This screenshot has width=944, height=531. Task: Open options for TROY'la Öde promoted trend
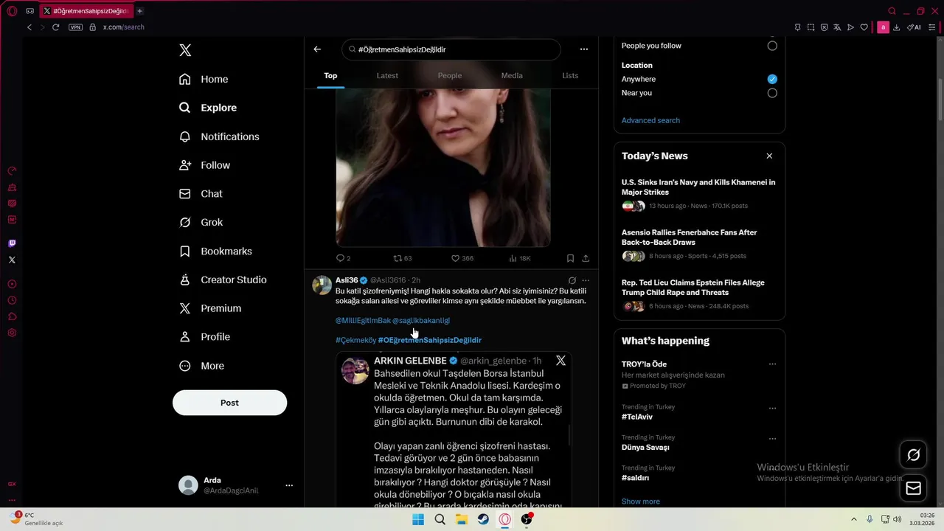pos(772,364)
